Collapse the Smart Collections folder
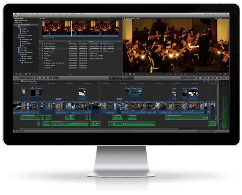This screenshot has width=242, height=195. pos(17,52)
